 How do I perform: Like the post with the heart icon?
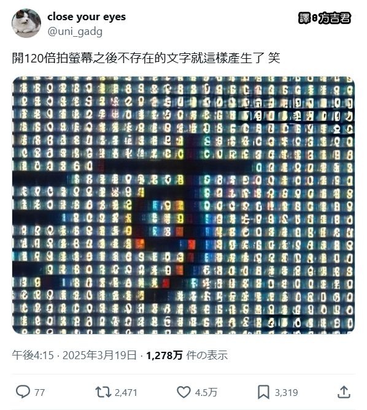183,392
